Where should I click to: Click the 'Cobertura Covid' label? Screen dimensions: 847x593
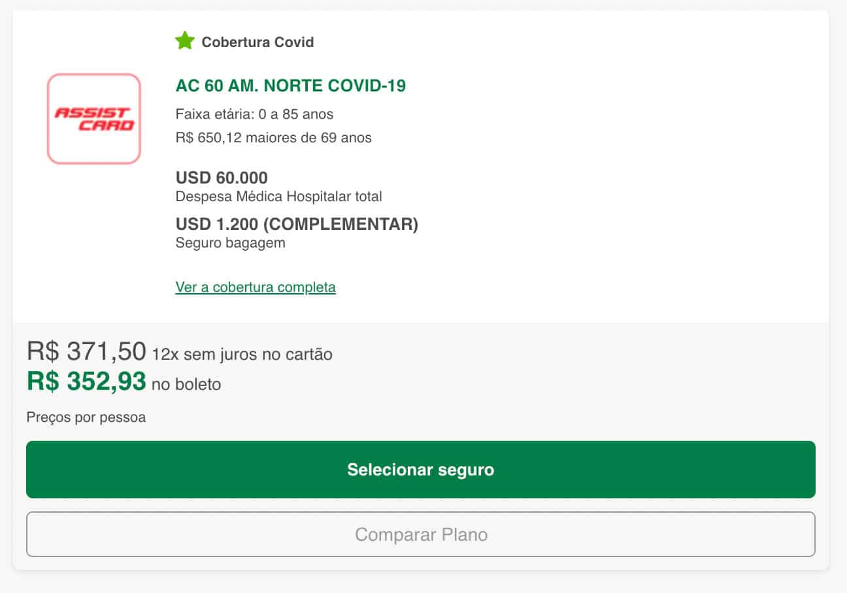tap(257, 42)
